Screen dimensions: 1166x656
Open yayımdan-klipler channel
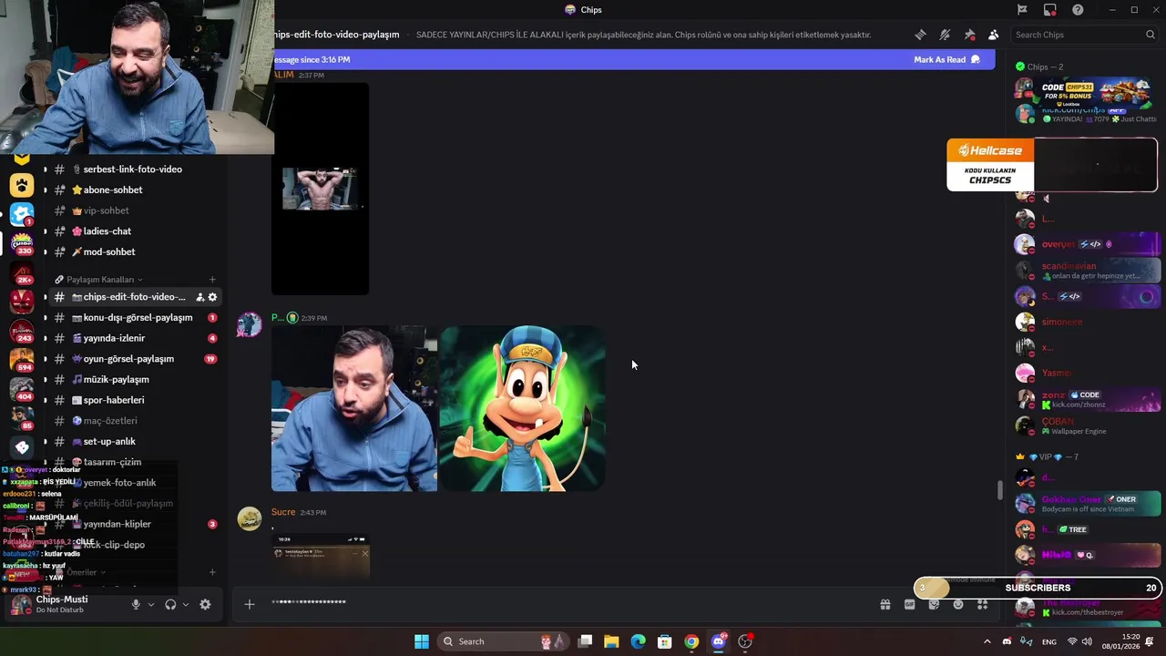click(x=132, y=524)
